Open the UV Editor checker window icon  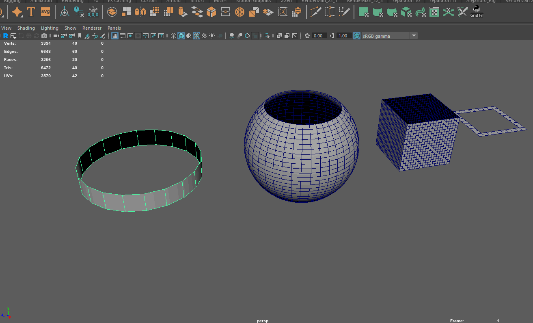tap(434, 12)
